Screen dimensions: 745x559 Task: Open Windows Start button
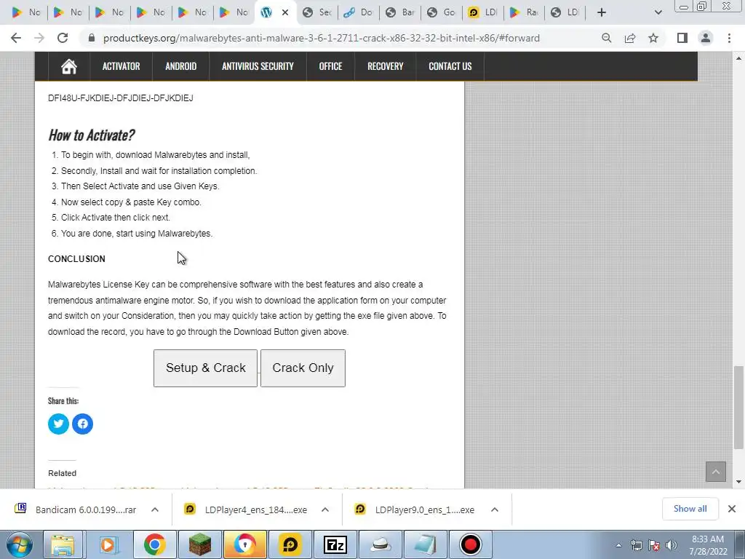click(20, 544)
